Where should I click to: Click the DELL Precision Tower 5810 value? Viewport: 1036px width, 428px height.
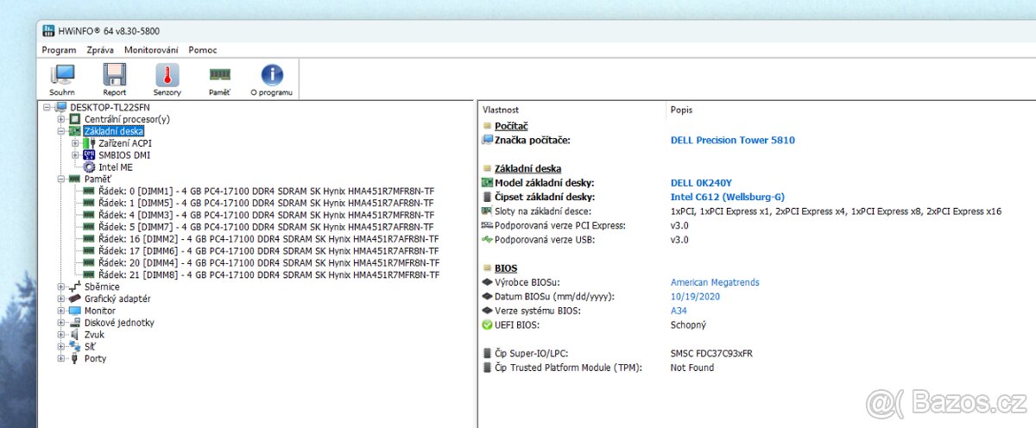(x=732, y=140)
